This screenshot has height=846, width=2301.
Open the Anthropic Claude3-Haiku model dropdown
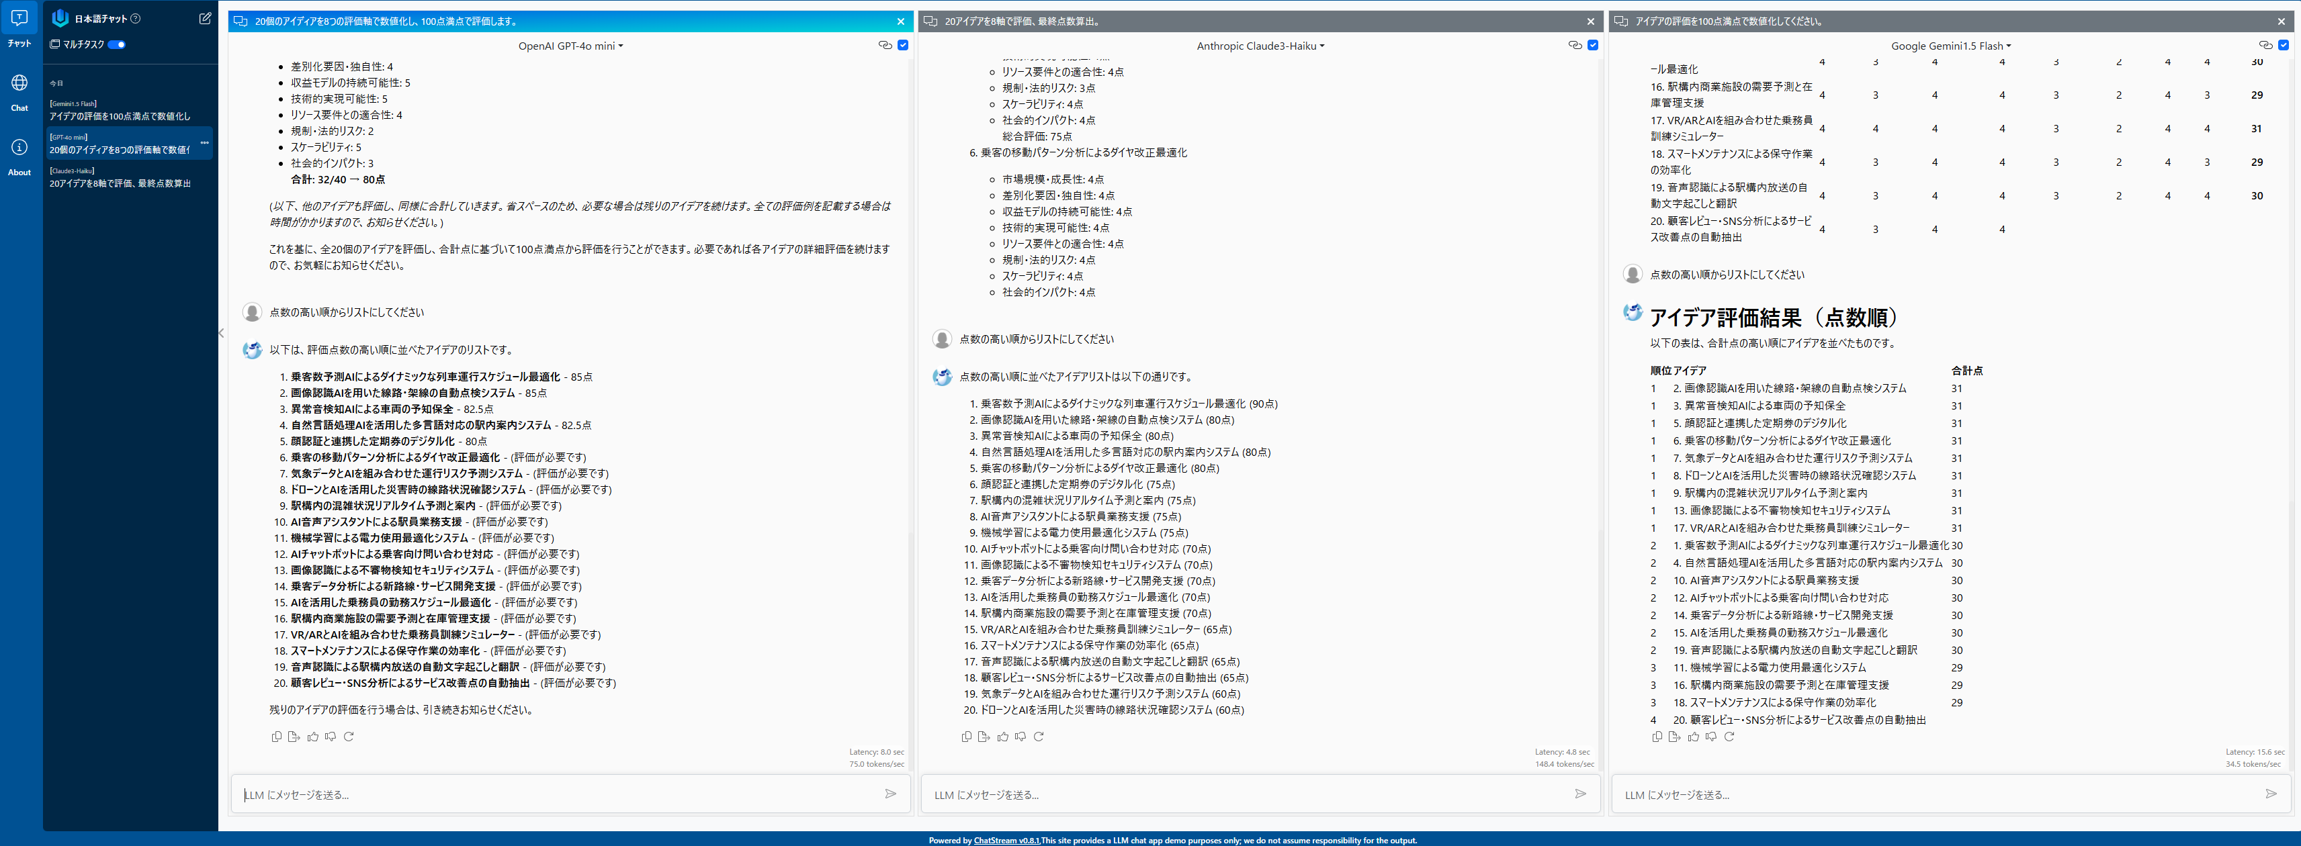coord(1260,46)
